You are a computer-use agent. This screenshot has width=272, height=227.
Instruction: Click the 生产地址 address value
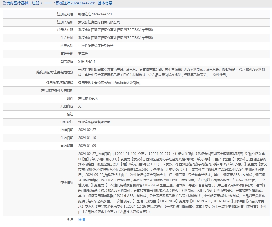point(115,38)
